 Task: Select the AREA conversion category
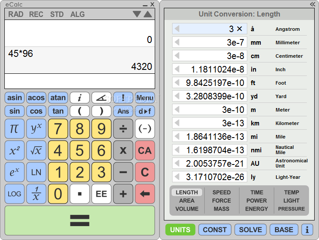187,201
